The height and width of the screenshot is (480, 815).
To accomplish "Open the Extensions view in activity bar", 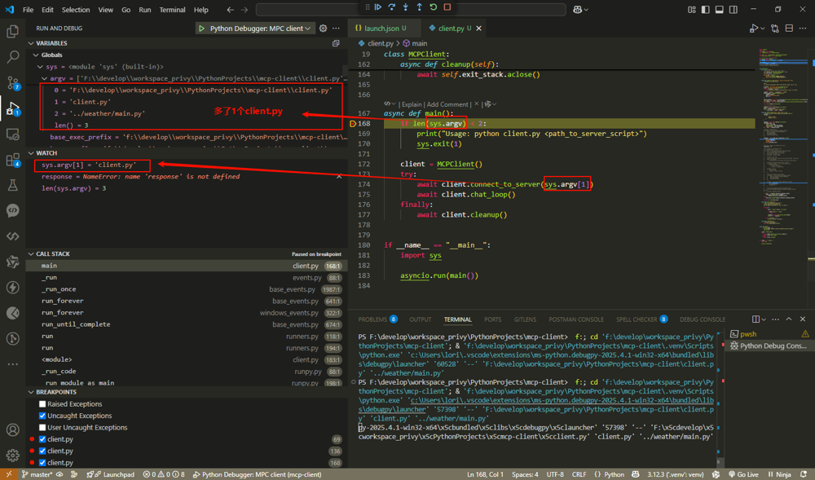I will coord(12,160).
